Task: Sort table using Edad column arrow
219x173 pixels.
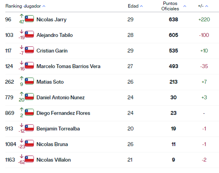Action: [x=141, y=6]
